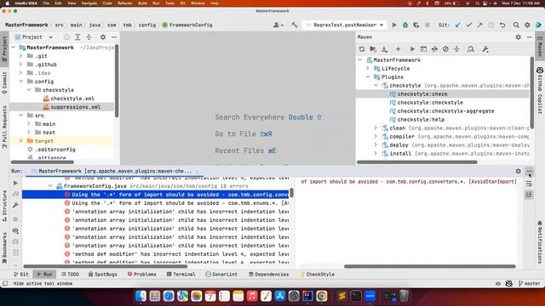Viewport: 545px width, 306px height.
Task: Expand the .github folder
Action: click(20, 65)
